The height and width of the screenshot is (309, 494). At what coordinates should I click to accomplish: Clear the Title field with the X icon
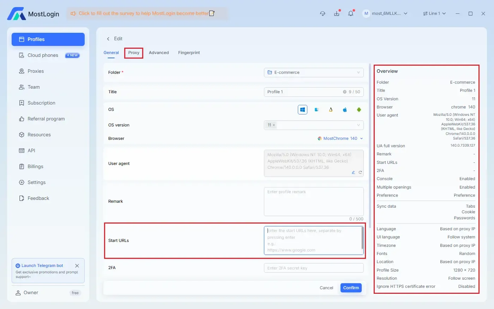(344, 92)
